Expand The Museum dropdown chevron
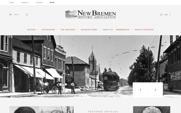 click(57, 30)
